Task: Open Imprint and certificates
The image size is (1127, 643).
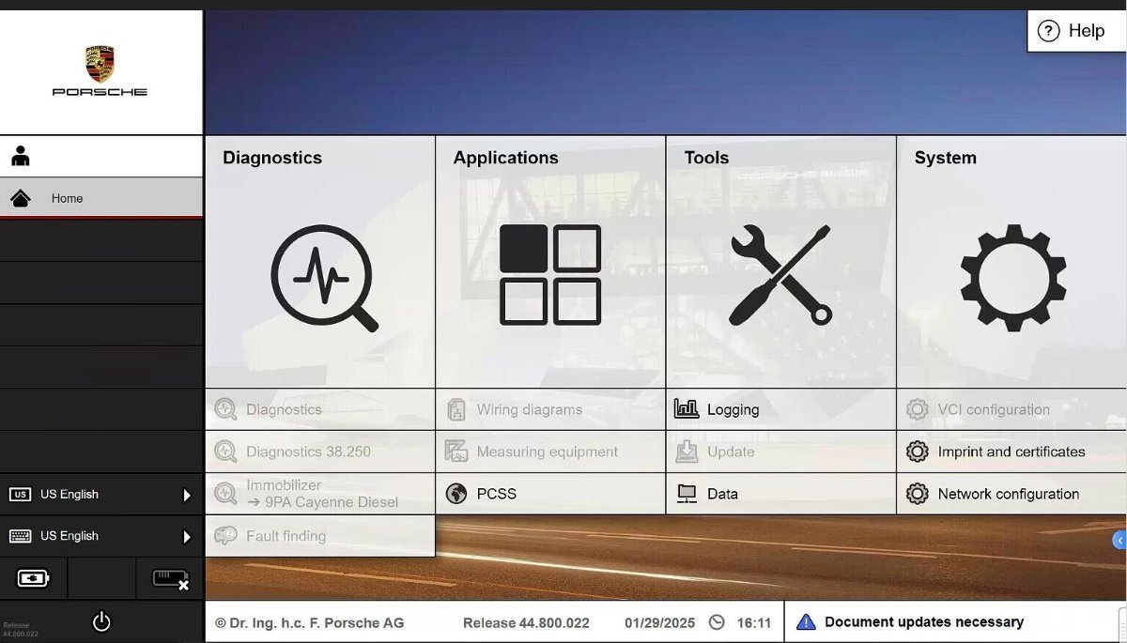Action: [1011, 452]
